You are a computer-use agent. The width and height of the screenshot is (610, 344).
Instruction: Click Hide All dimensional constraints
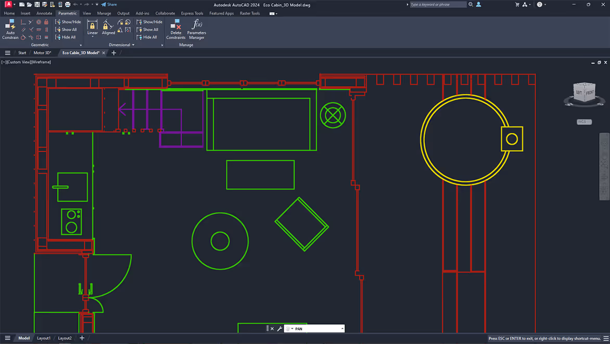point(147,38)
